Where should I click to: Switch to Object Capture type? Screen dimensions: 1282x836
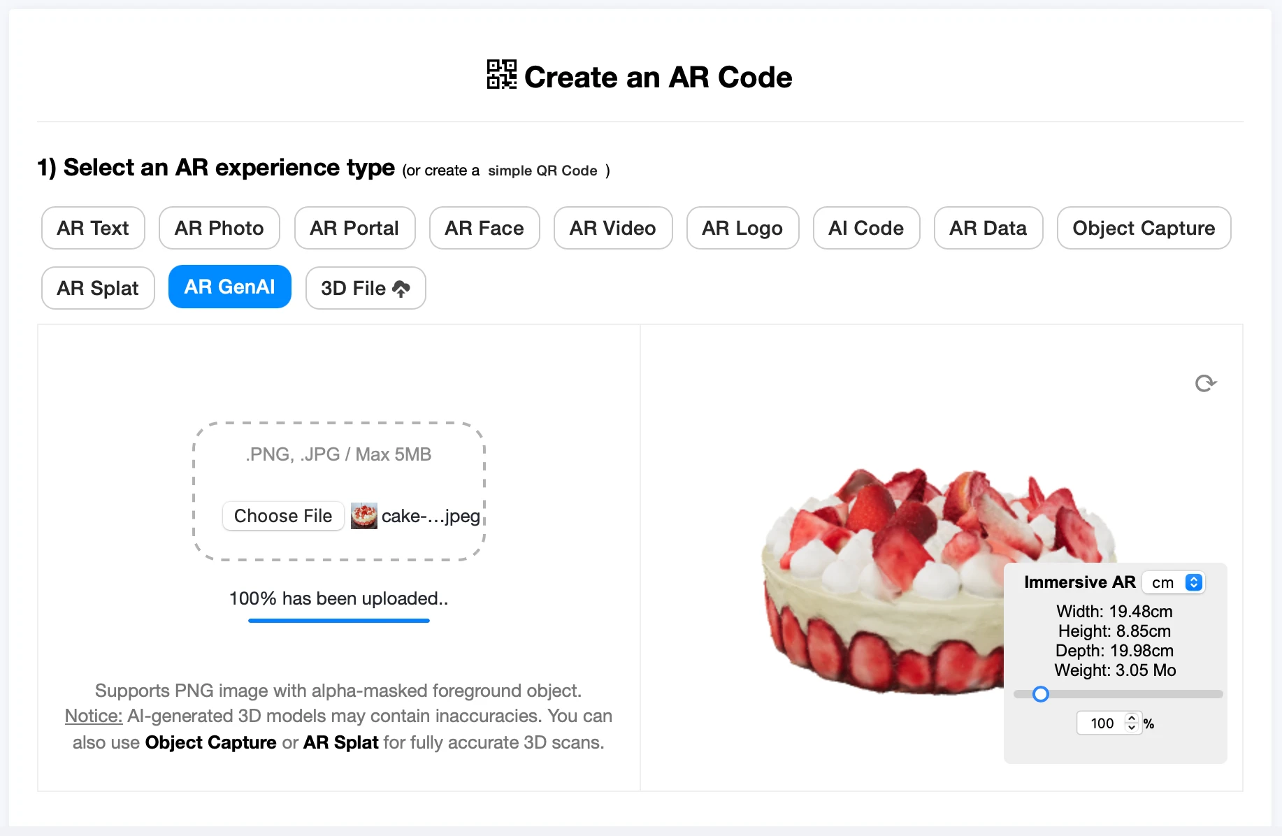click(1144, 228)
